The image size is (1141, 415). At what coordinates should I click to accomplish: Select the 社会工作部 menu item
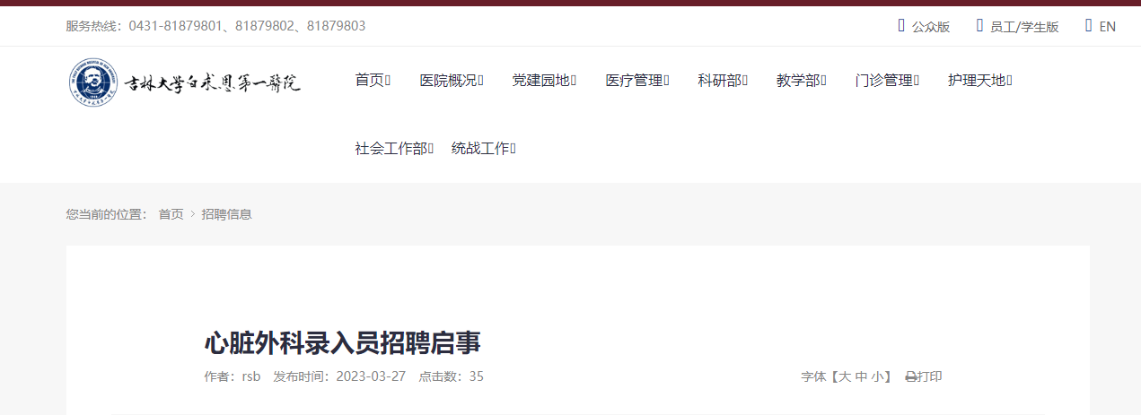394,149
